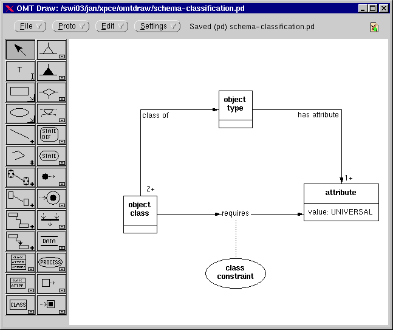Screen dimensions: 393x330
Task: Select the 'object type' box in diagram
Action: [235, 109]
